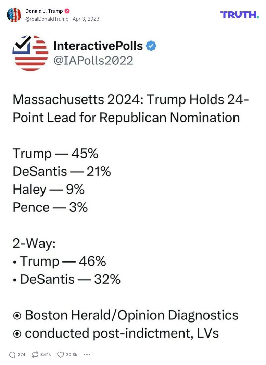Viewport: 266px width, 365px height.
Task: Click Trump's verified checkmark badge
Action: tap(67, 11)
